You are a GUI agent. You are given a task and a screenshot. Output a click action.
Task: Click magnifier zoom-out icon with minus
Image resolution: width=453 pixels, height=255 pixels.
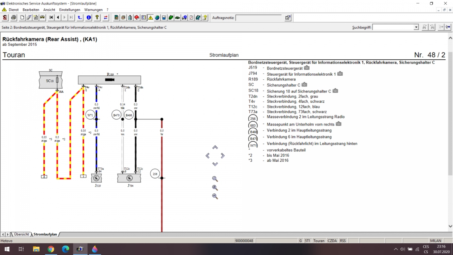point(215,196)
